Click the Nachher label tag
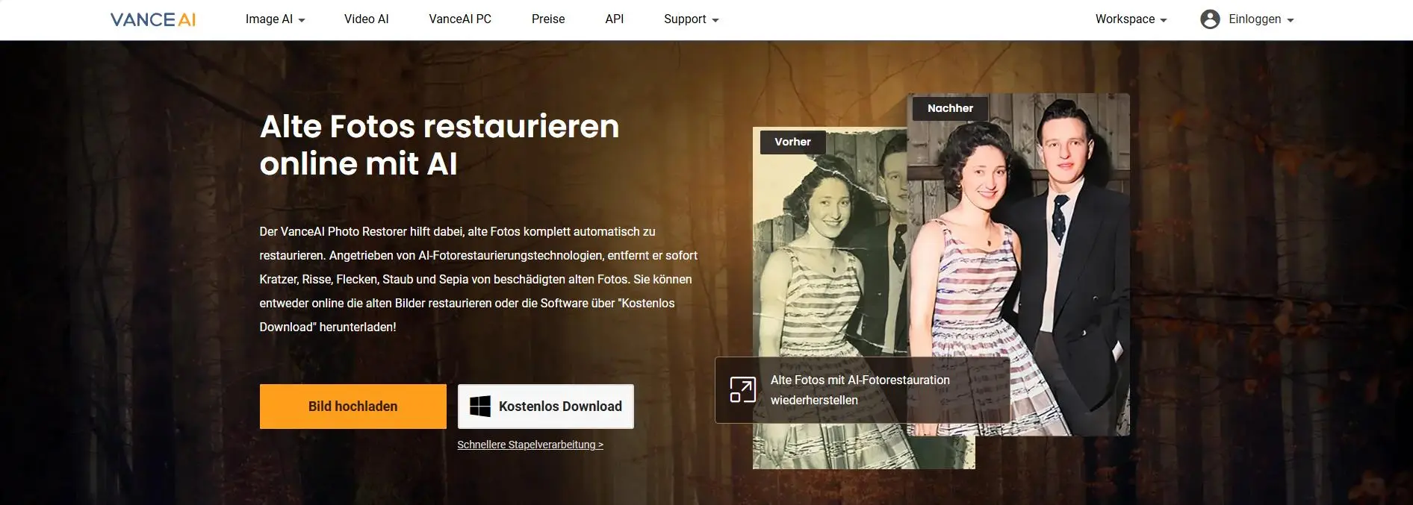The image size is (1413, 505). [x=950, y=108]
